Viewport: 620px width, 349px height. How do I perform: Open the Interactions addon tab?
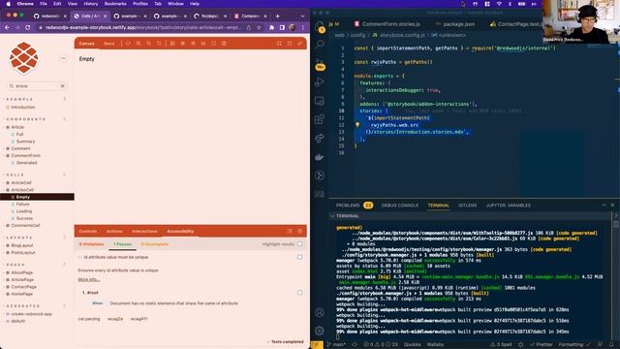(x=144, y=231)
